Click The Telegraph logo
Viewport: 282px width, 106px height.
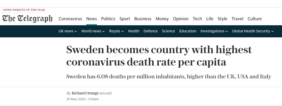[x=27, y=19]
